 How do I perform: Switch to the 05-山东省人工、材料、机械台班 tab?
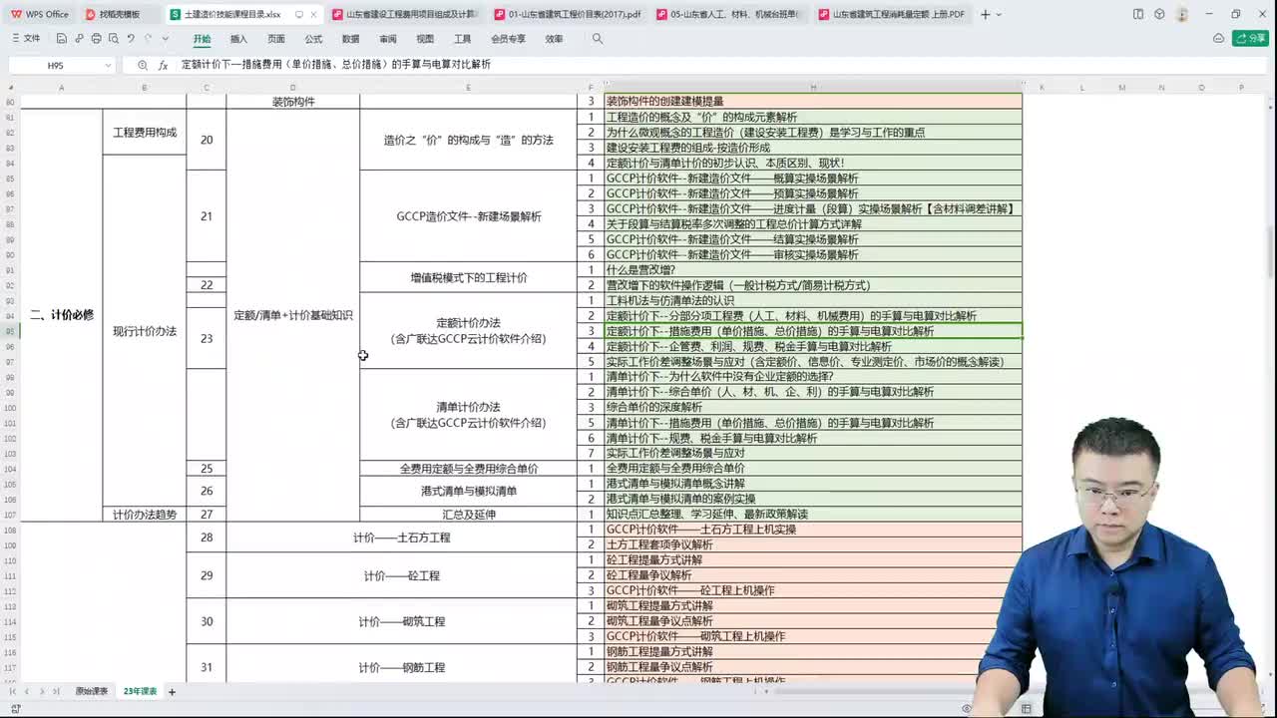click(729, 14)
